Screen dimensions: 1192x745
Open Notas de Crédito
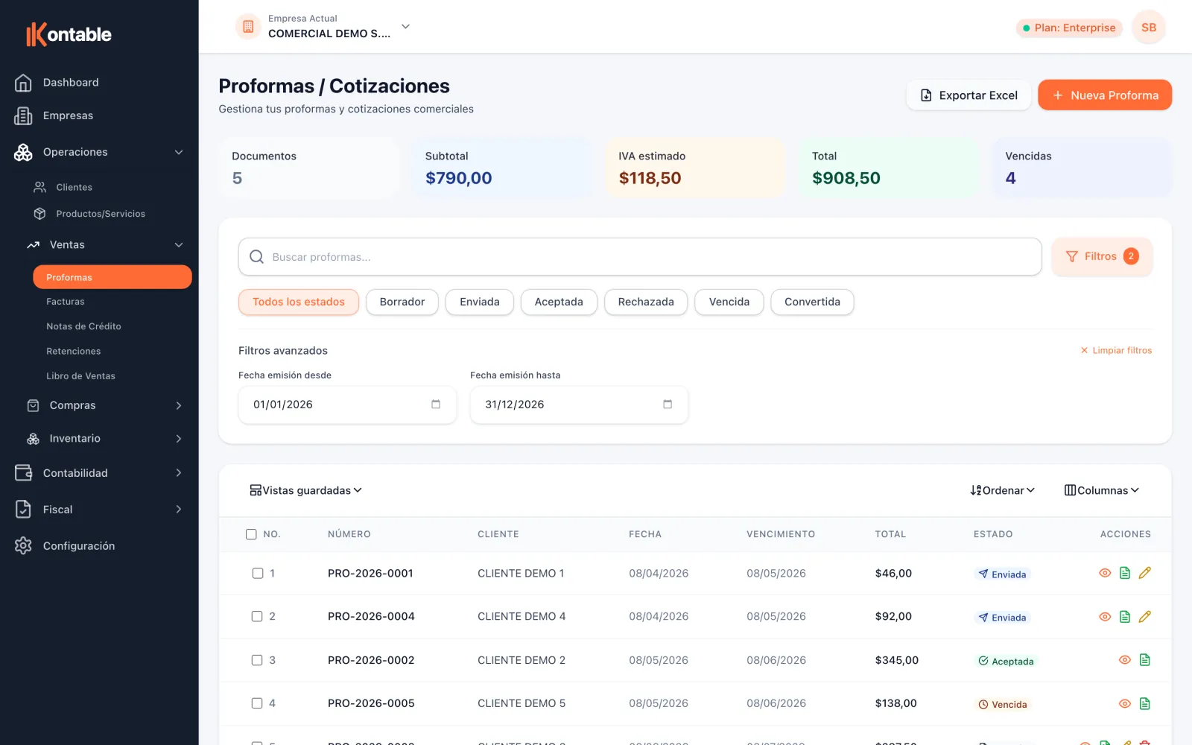[x=83, y=326]
